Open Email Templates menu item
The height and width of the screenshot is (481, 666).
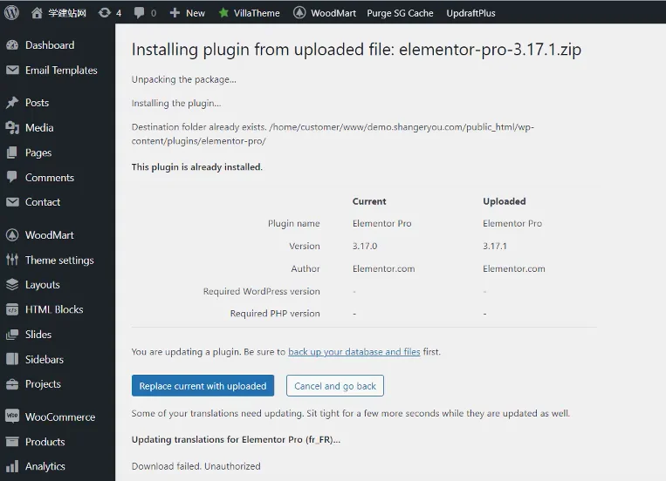click(x=61, y=70)
